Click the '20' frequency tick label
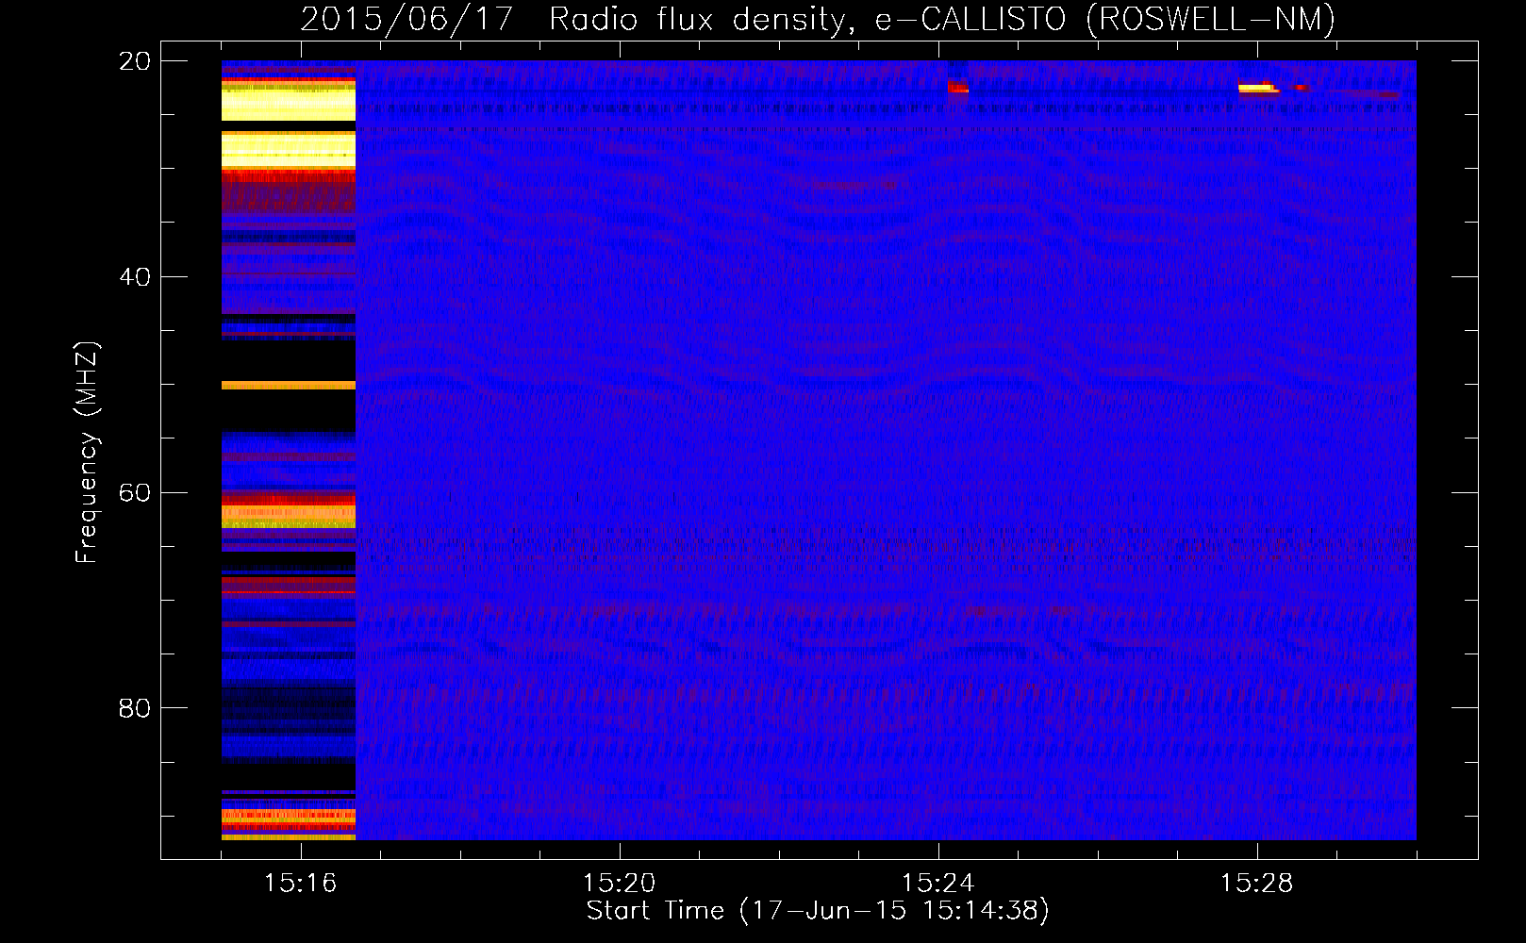This screenshot has width=1526, height=943. point(134,61)
